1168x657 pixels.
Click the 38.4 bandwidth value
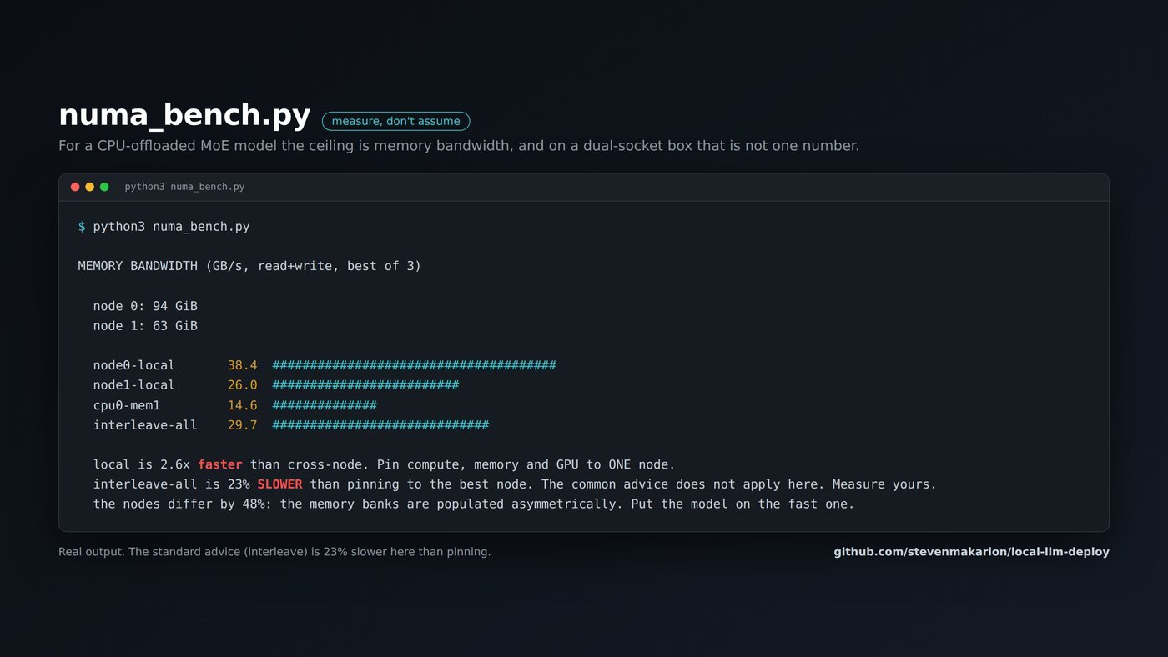click(243, 365)
